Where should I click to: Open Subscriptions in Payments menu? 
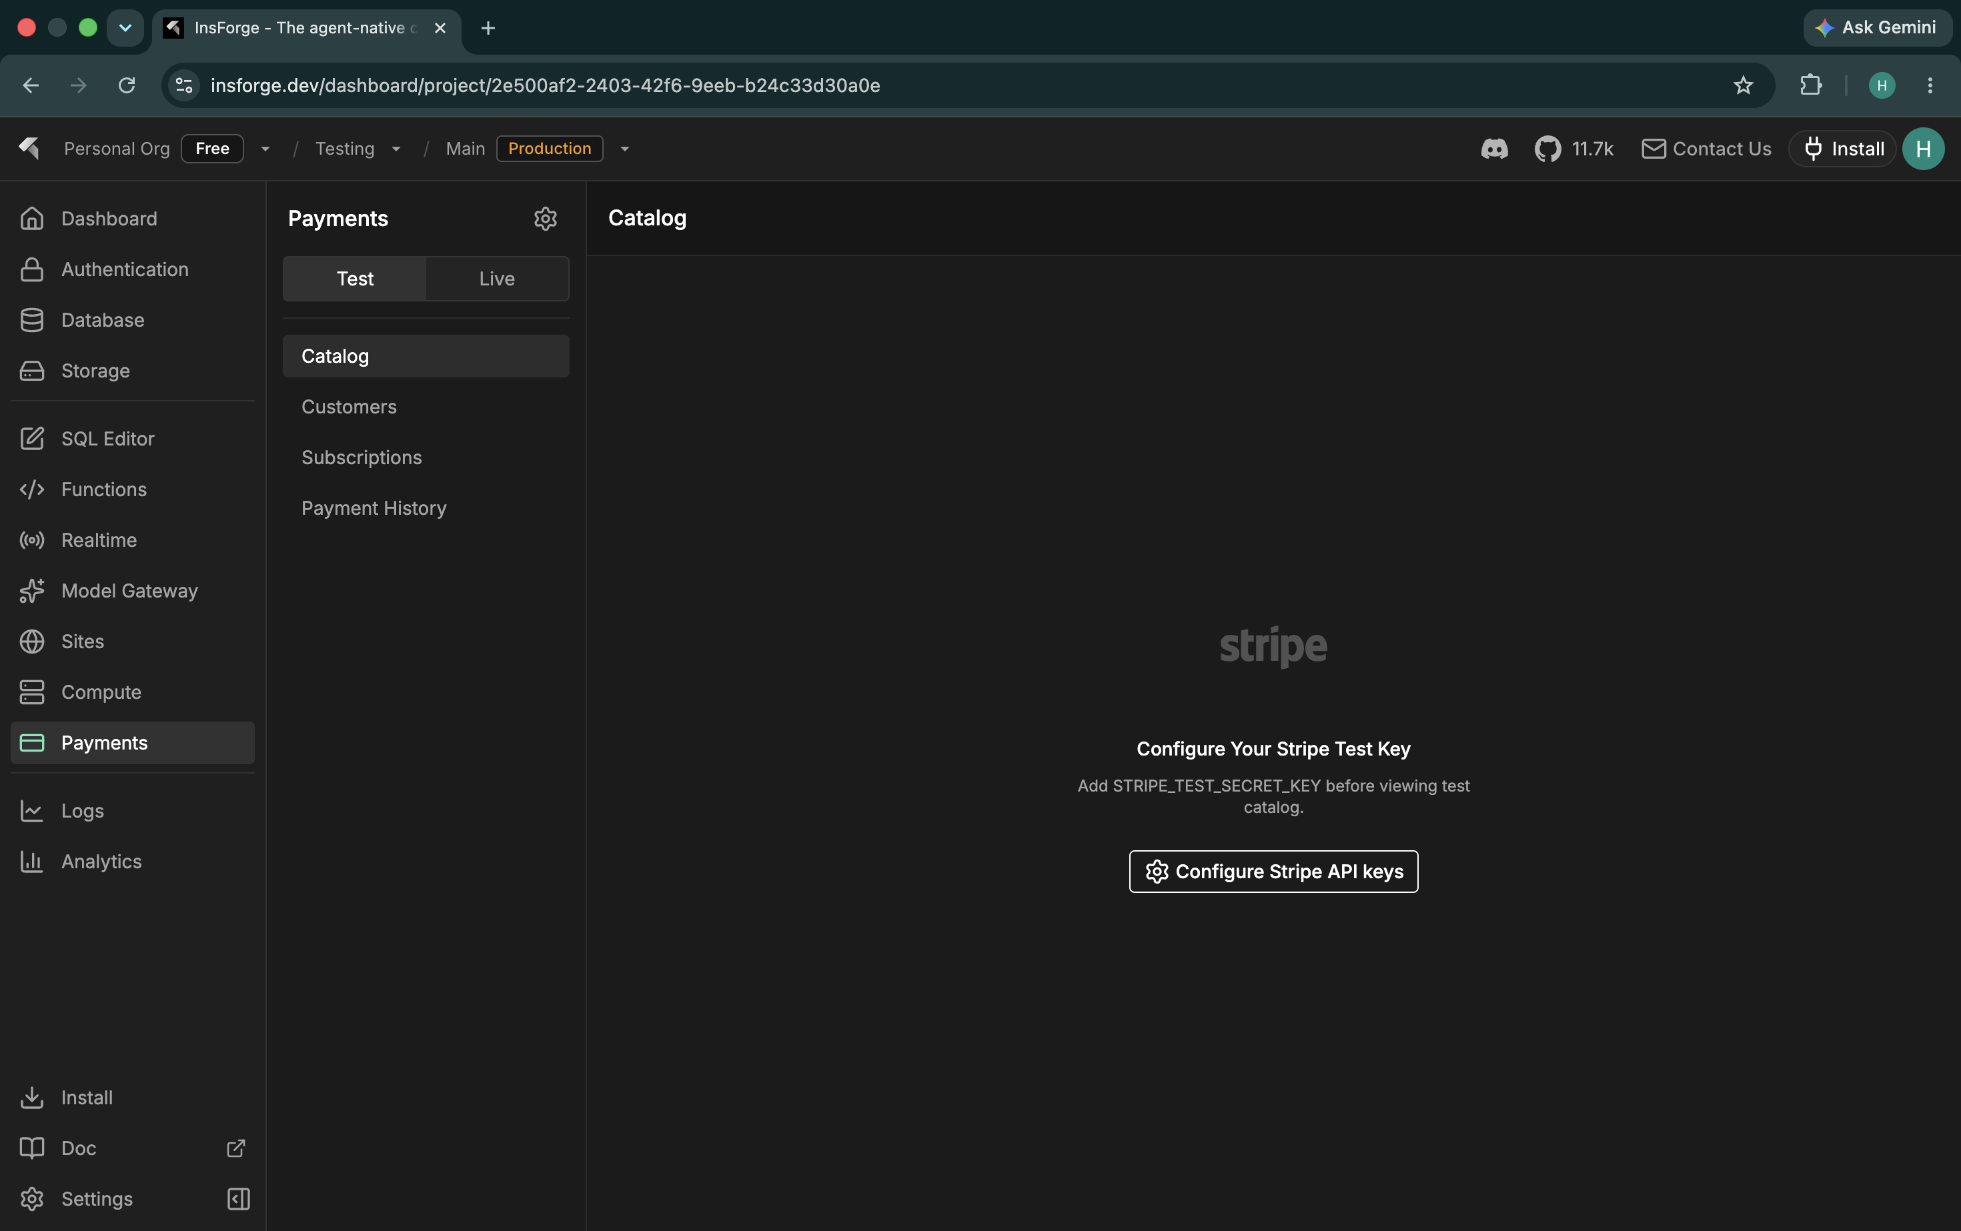click(426, 457)
